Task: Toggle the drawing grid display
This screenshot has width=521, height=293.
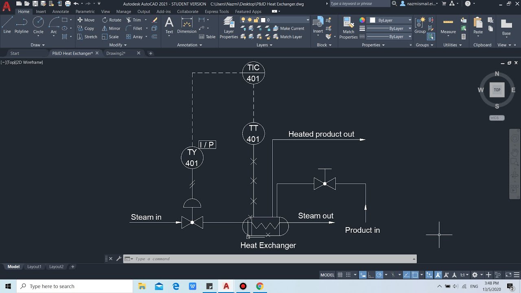Action: pyautogui.click(x=340, y=275)
